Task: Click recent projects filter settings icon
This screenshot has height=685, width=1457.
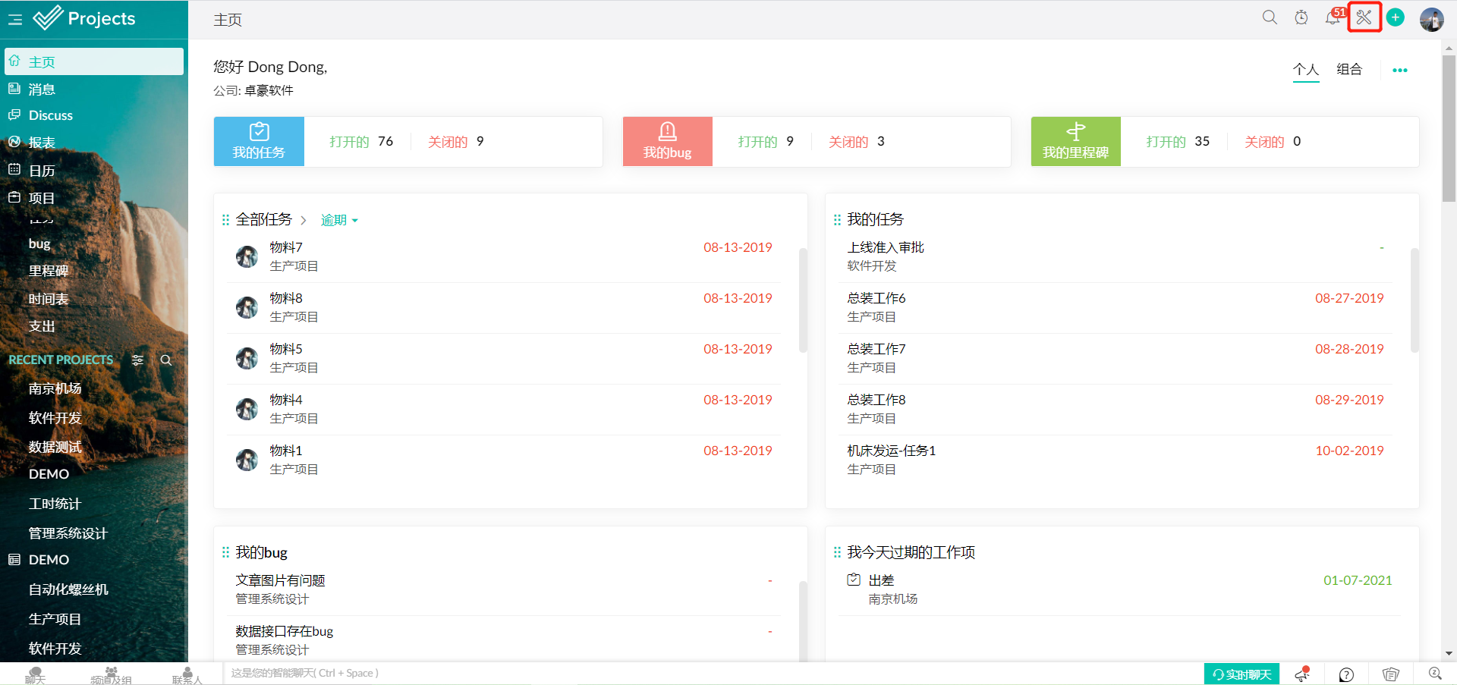Action: click(x=137, y=360)
